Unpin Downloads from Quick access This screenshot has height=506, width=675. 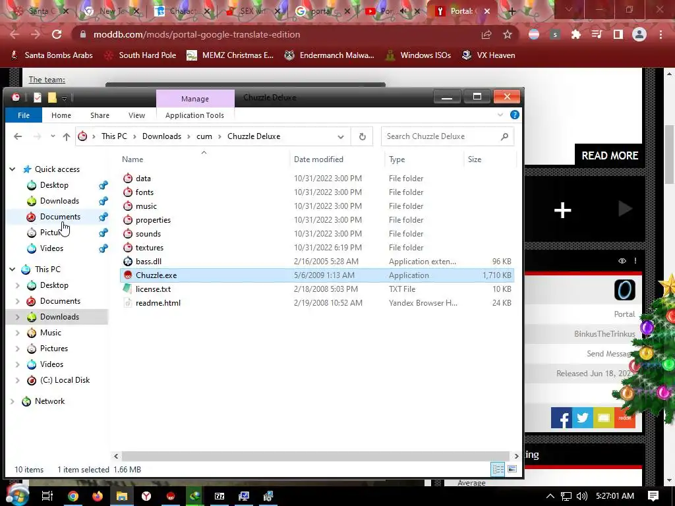tap(103, 201)
